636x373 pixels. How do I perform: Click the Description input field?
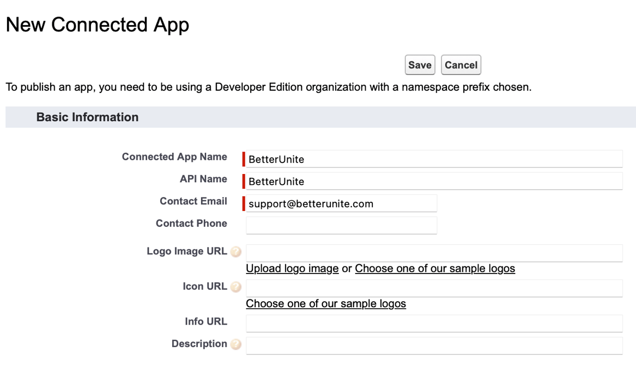434,344
